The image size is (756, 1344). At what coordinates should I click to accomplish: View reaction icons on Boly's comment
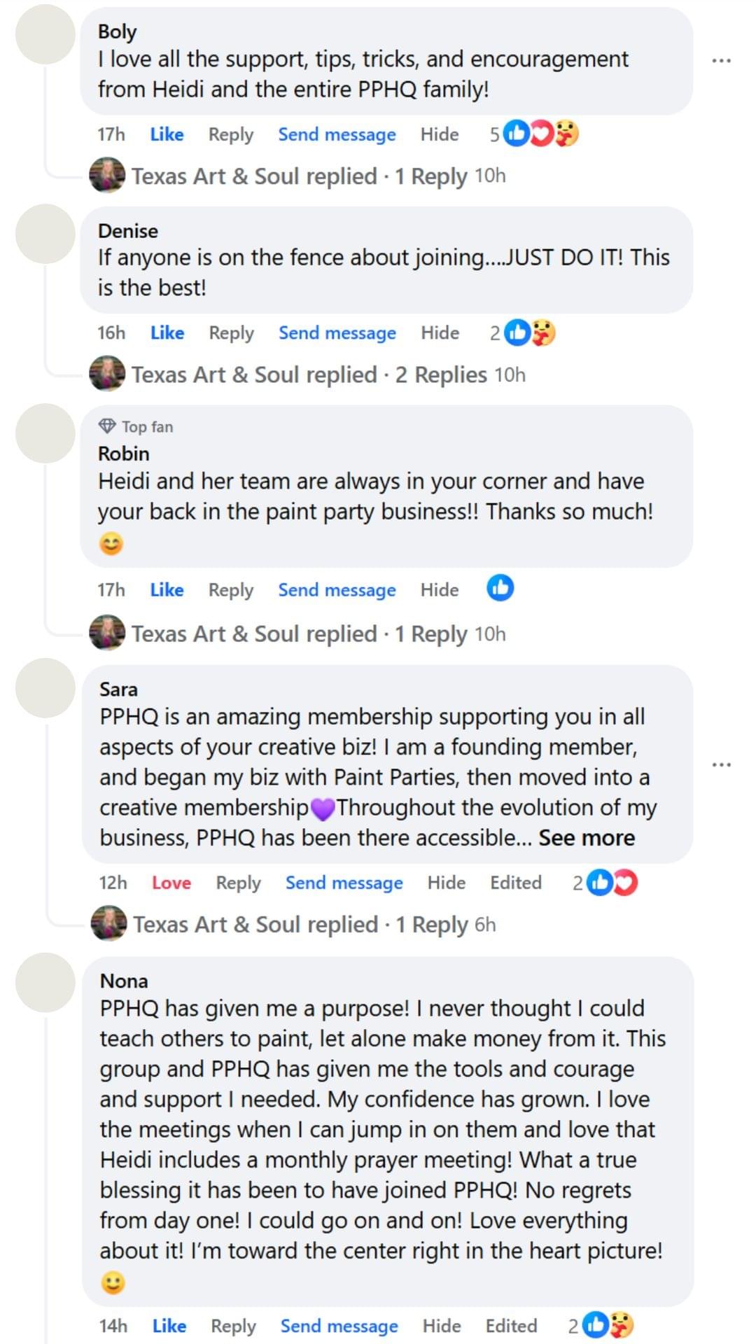[541, 133]
